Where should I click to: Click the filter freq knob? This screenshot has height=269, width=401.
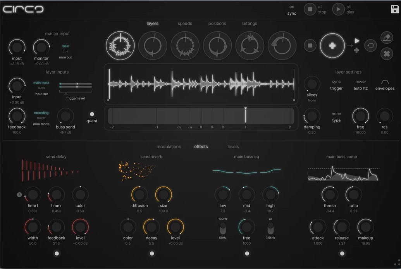tap(361, 116)
